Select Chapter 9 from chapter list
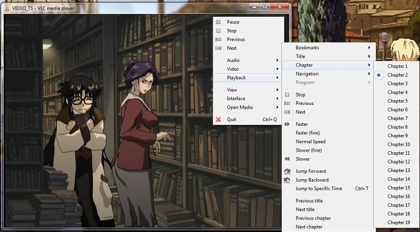The width and height of the screenshot is (420, 232). [397, 135]
